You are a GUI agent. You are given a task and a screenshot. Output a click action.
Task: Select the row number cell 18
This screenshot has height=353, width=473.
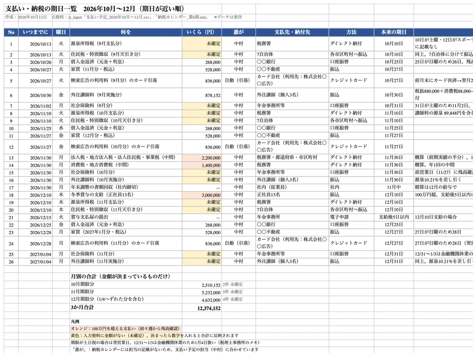[11, 195]
